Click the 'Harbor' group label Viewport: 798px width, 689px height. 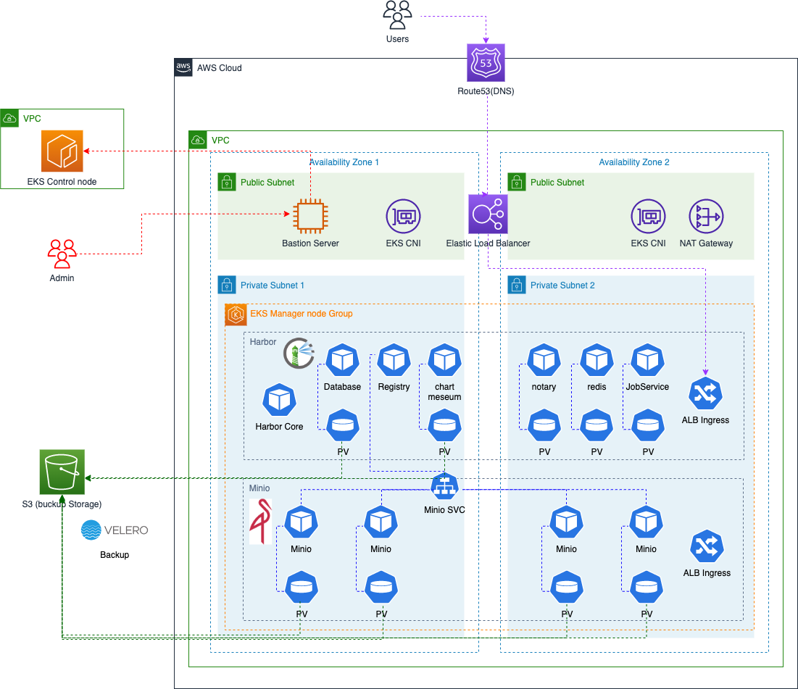[x=263, y=342]
